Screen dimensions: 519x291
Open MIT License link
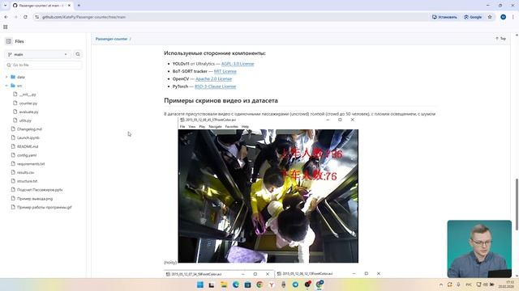point(225,71)
